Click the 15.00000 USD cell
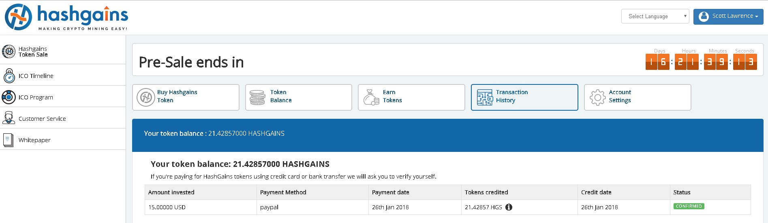This screenshot has width=768, height=223. (x=201, y=207)
